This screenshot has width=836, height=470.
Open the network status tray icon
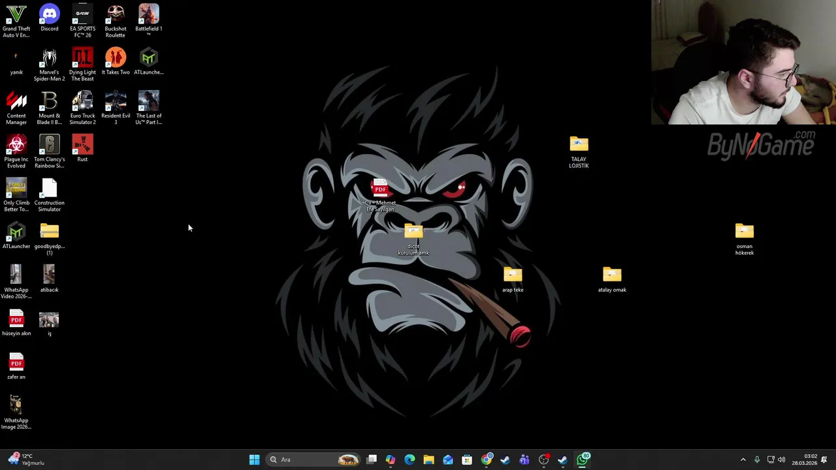click(x=771, y=460)
